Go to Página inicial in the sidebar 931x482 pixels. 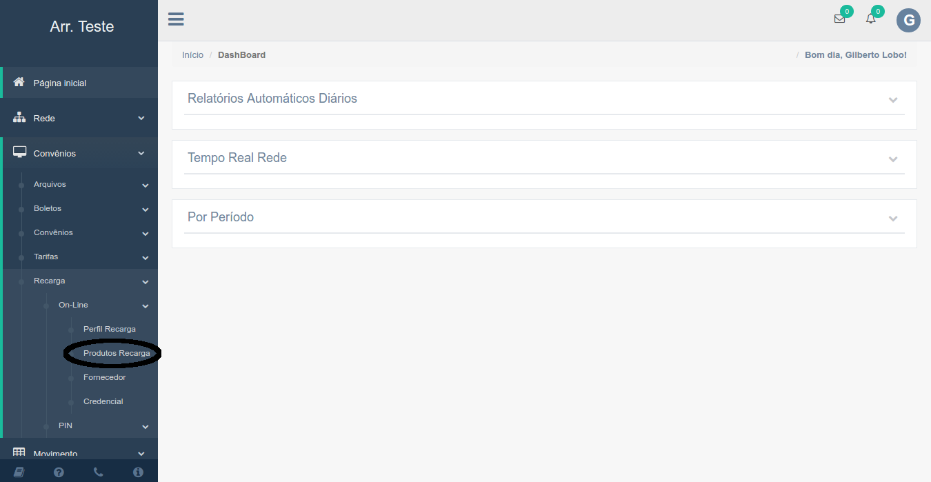(x=60, y=83)
